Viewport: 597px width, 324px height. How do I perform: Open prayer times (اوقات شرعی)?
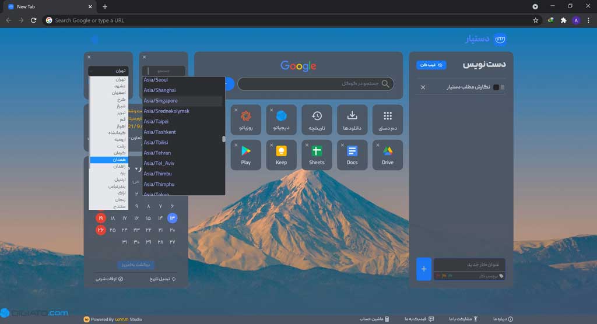point(109,279)
